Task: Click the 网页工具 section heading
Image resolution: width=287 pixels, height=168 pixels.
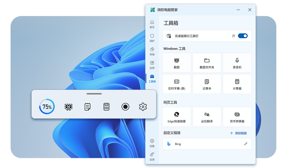Action: click(170, 103)
